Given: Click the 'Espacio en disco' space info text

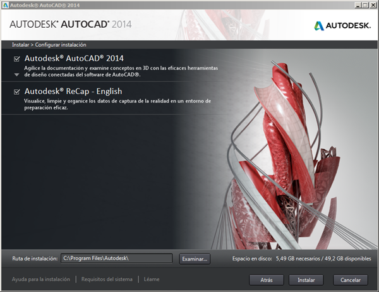Looking at the screenshot, I should point(302,259).
